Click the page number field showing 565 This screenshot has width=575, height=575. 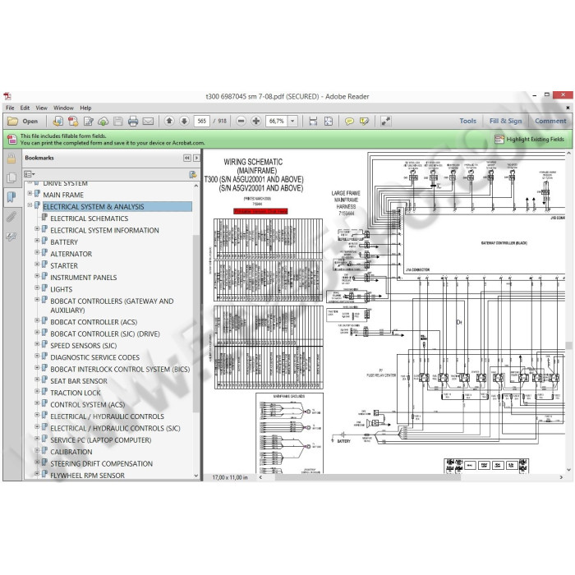coord(202,121)
